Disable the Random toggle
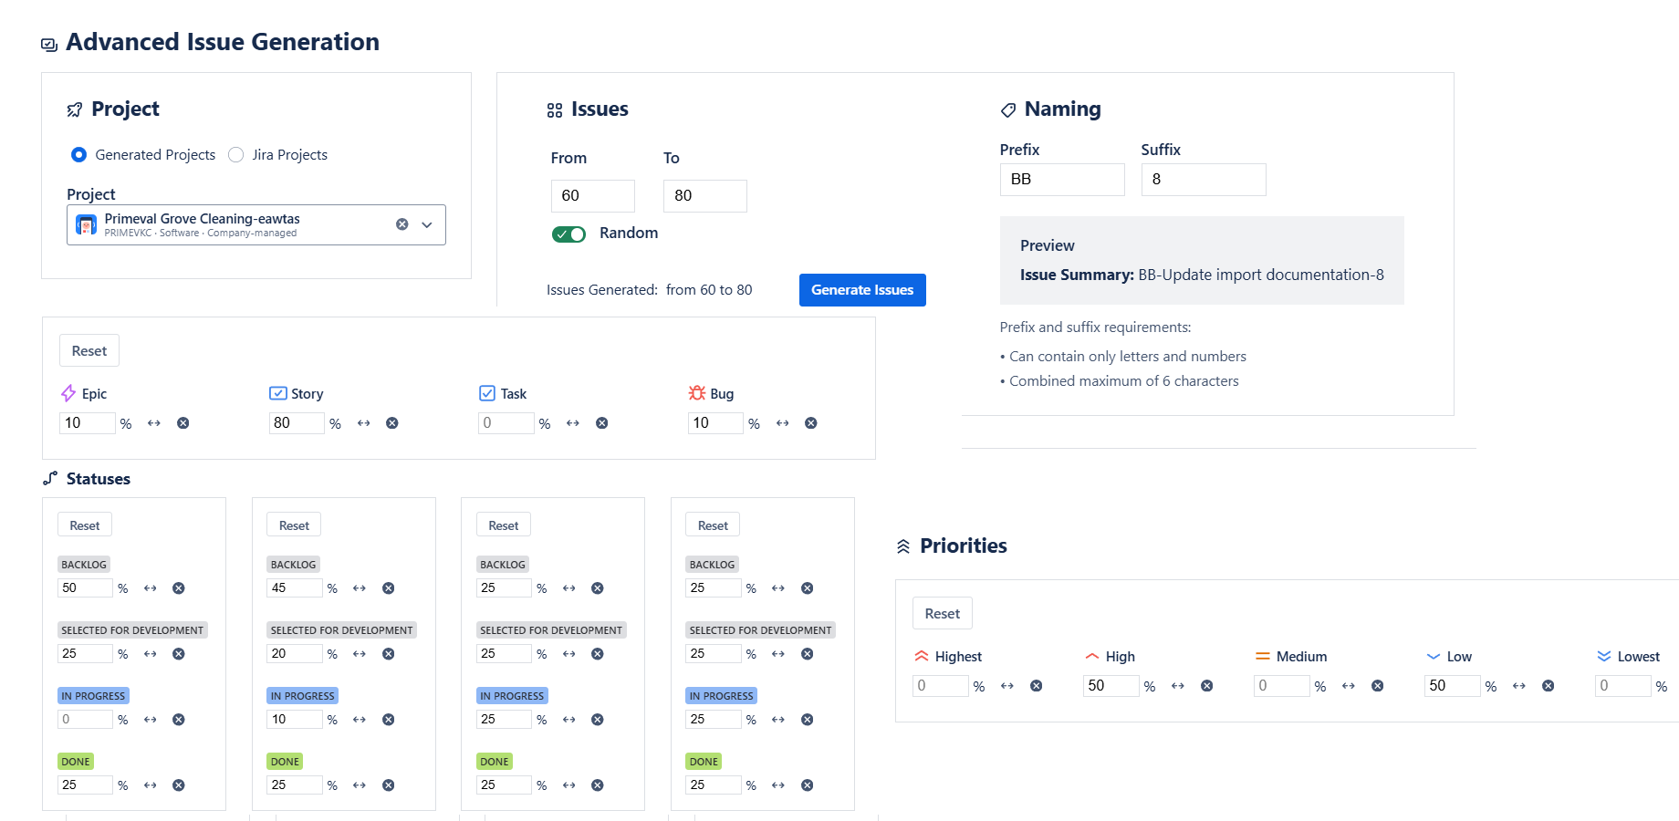Screen dimensions: 1679x821 click(568, 234)
